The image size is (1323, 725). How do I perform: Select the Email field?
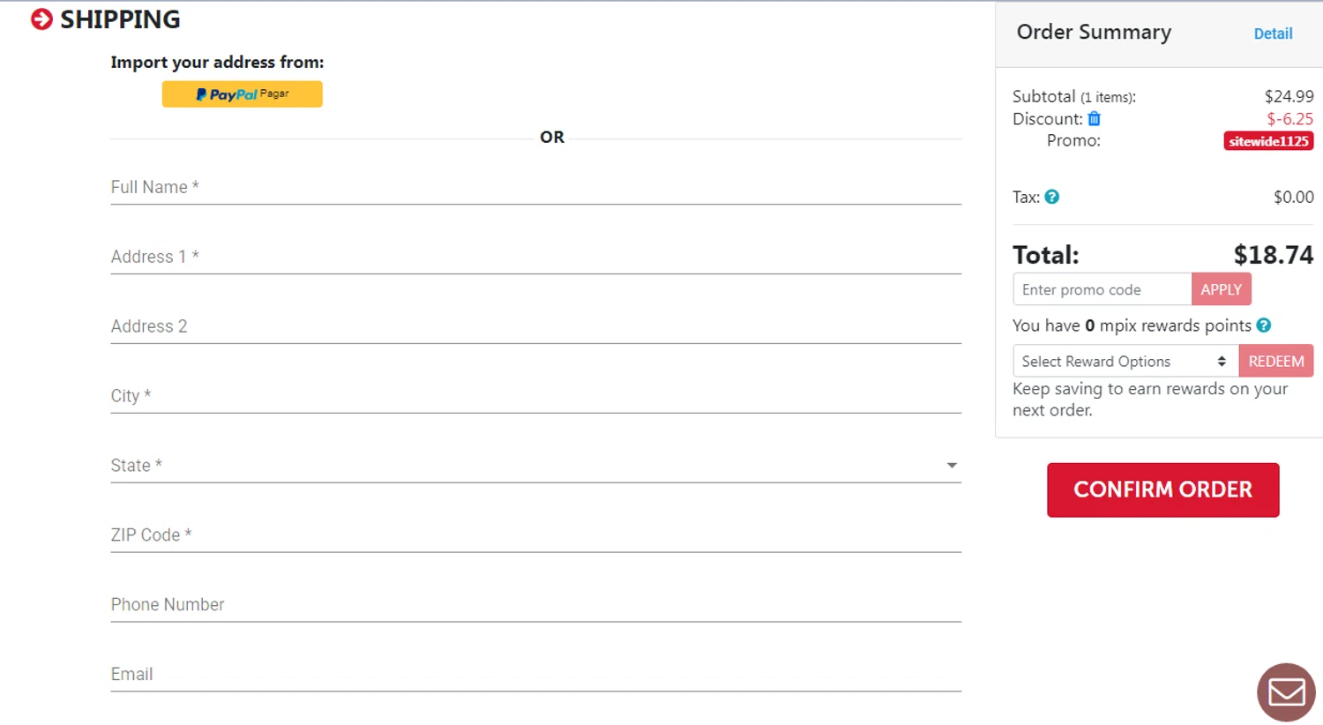(535, 675)
